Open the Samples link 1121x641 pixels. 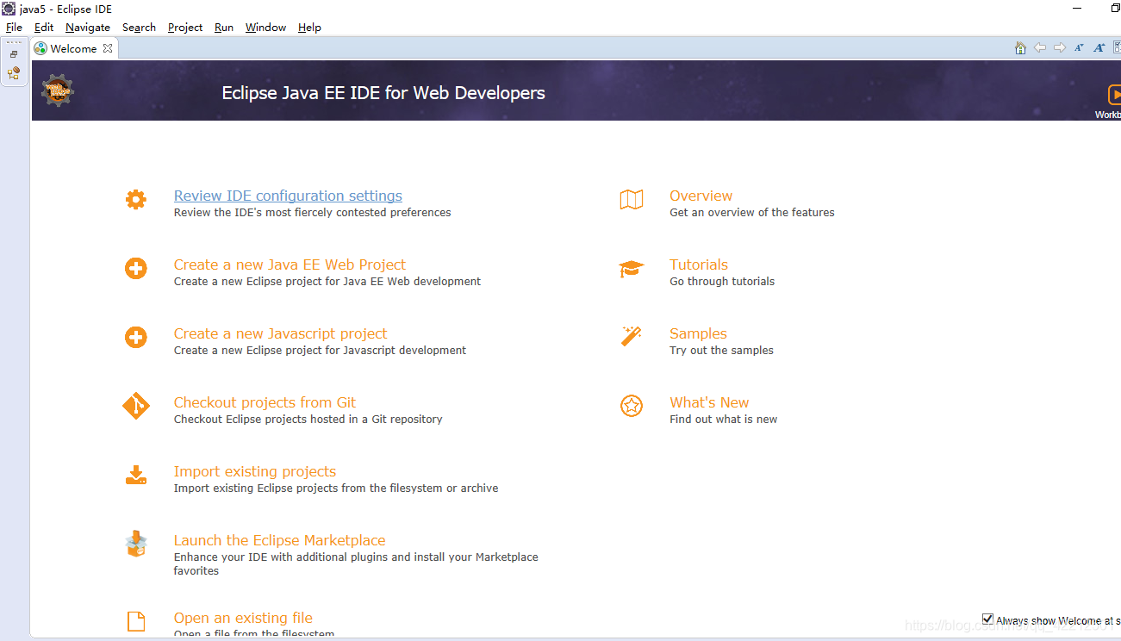[x=698, y=333]
